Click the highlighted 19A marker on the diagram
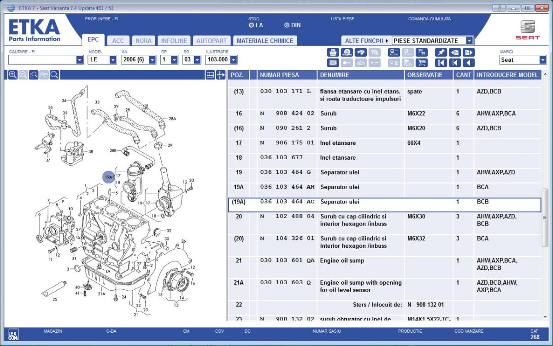The image size is (553, 346). click(x=109, y=177)
